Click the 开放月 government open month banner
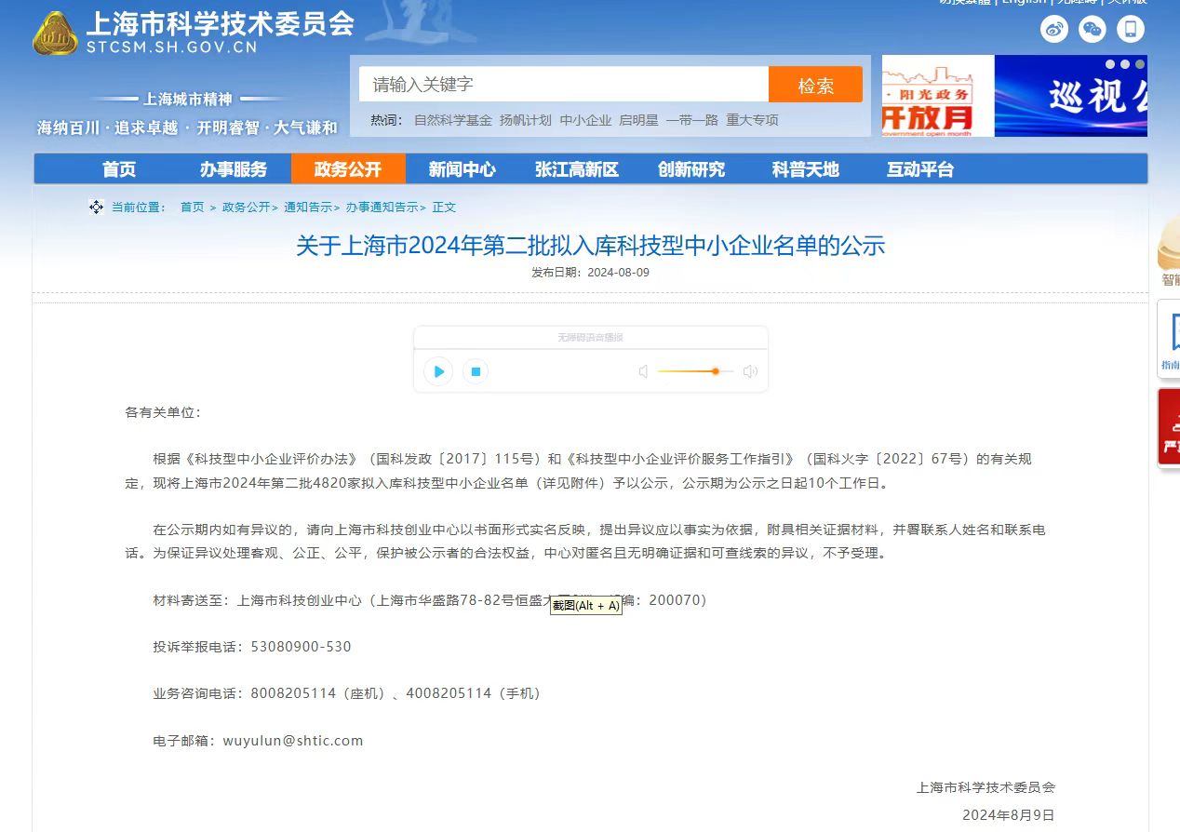This screenshot has width=1180, height=832. 937,96
